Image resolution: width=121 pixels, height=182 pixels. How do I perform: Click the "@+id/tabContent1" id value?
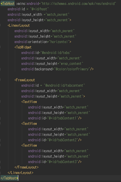(x=63, y=118)
